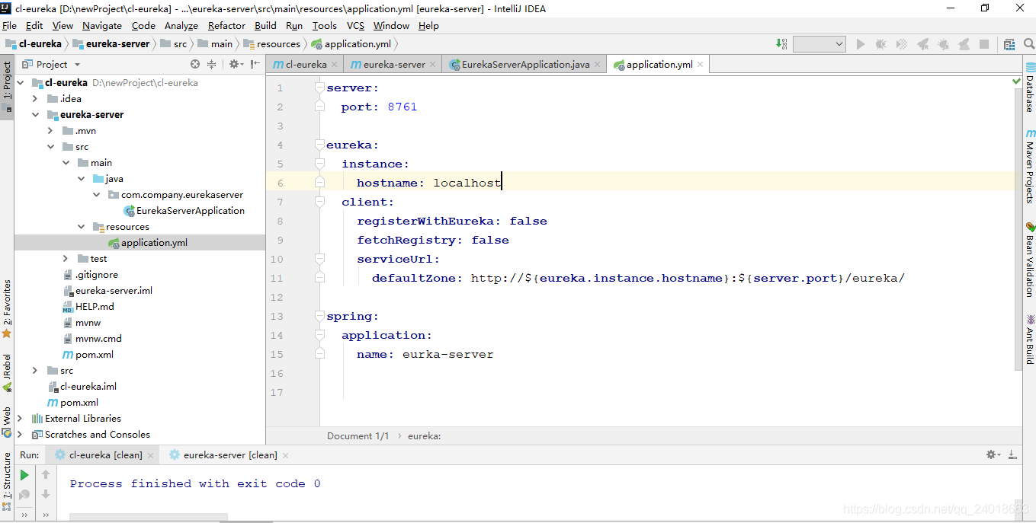
Task: Click the Collapse All icon in Project panel
Action: click(x=212, y=64)
